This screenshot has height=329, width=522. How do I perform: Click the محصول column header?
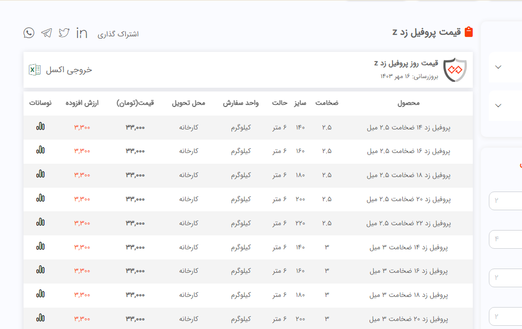coord(409,103)
